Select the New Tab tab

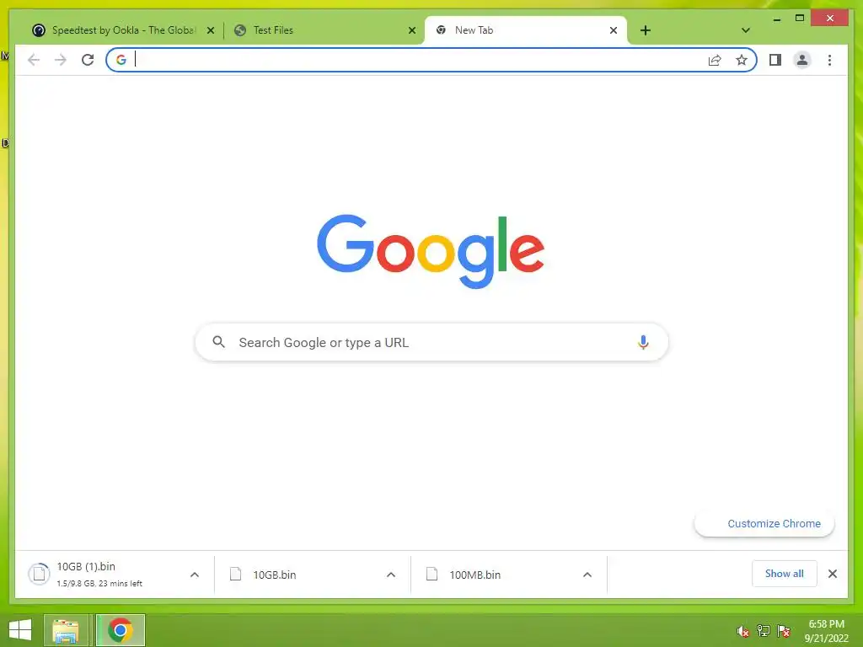(526, 30)
